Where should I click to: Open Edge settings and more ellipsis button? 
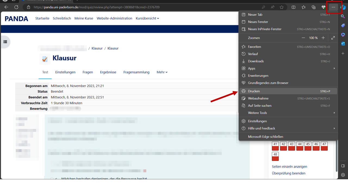pos(333,7)
